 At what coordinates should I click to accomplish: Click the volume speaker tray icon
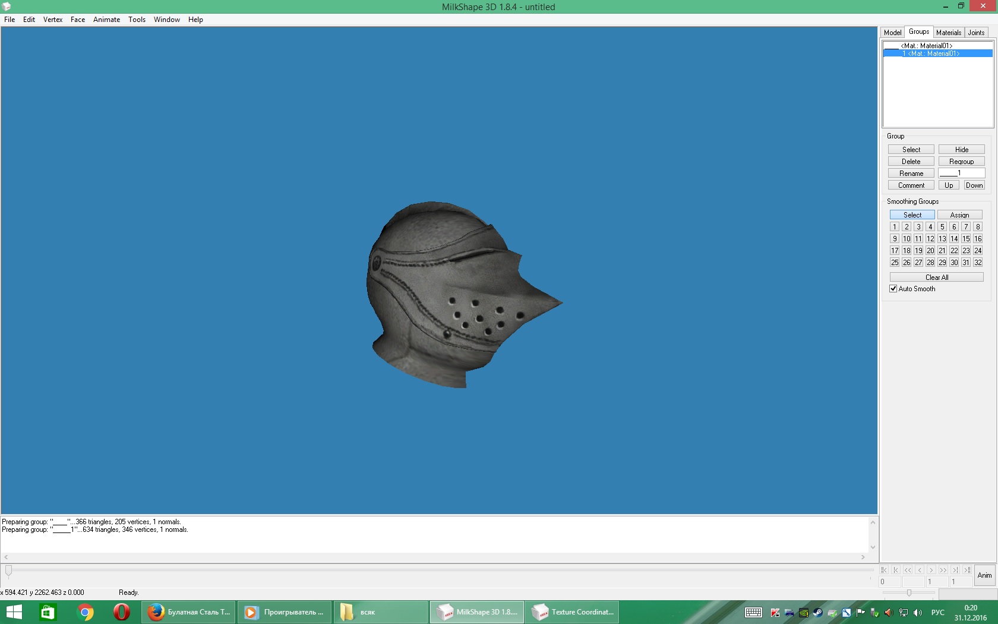point(918,613)
